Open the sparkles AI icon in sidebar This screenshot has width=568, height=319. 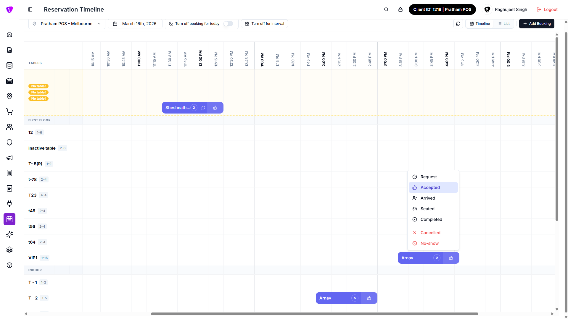9,234
